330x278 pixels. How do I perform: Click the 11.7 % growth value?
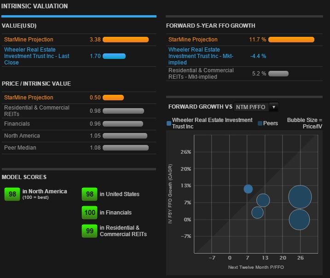258,40
